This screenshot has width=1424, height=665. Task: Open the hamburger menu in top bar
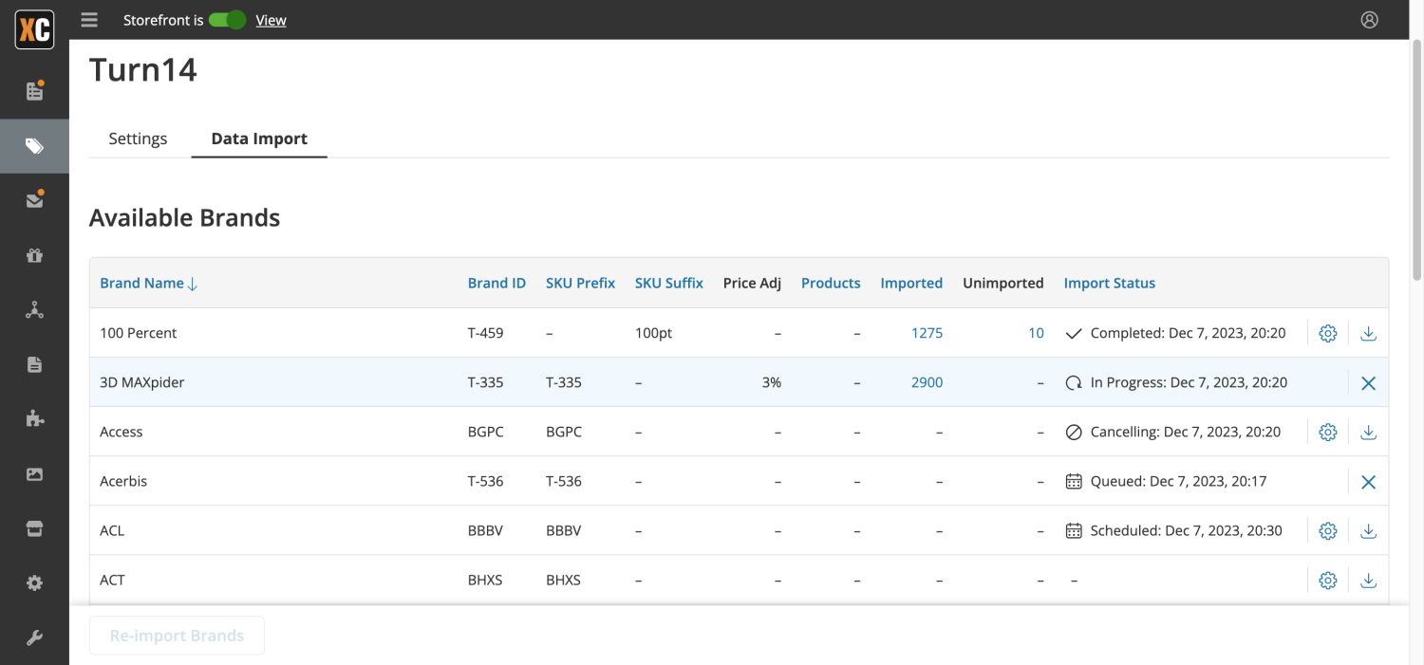point(89,20)
